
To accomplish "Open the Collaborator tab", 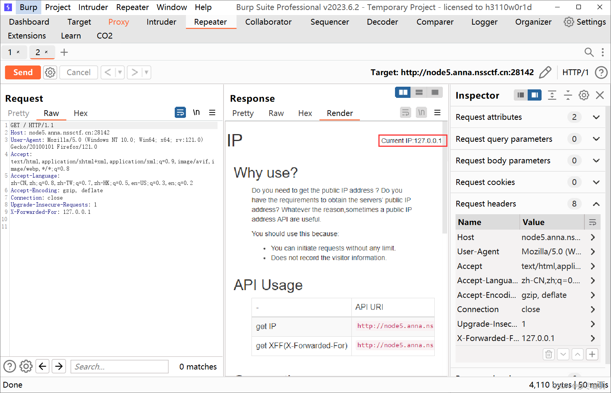I will (x=268, y=22).
